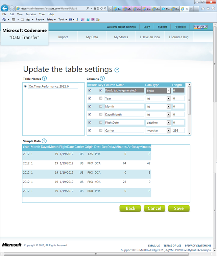Click the help icon next to Columns
217x256 pixels.
click(102, 78)
